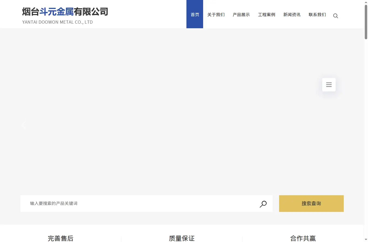Open the floating hamburger menu button

coord(329,85)
